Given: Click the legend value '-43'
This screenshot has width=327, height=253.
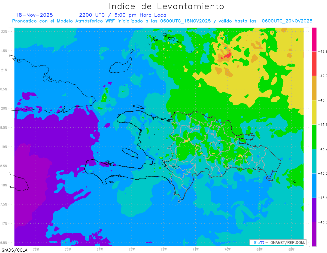Looking at the screenshot, I should 321,100.
